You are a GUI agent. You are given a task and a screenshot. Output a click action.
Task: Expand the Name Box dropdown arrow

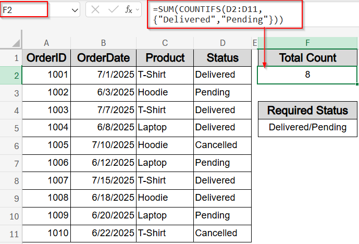(x=75, y=10)
